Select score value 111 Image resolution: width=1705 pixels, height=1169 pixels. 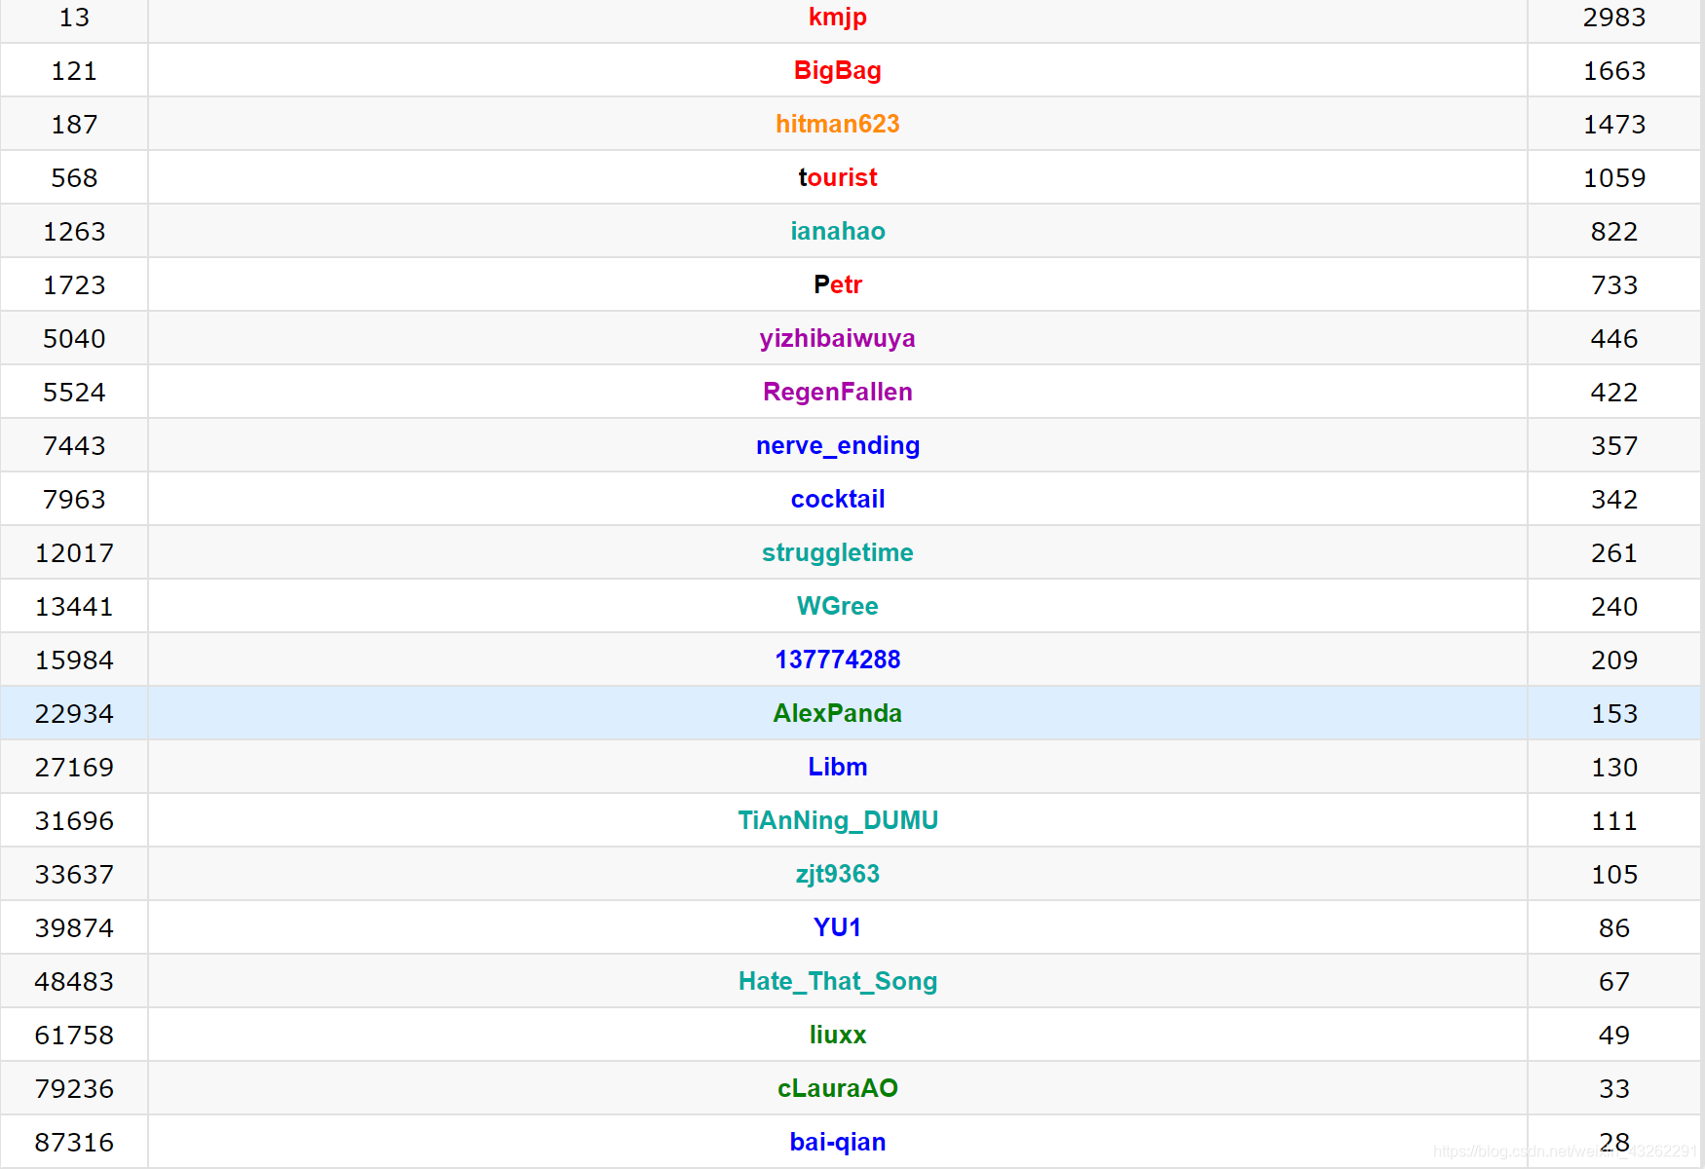pos(1613,820)
